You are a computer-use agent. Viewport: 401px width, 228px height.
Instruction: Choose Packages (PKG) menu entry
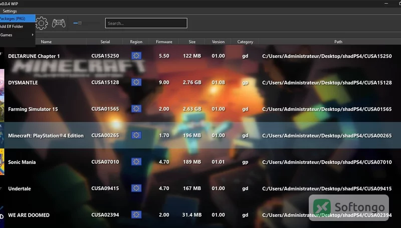[18, 18]
